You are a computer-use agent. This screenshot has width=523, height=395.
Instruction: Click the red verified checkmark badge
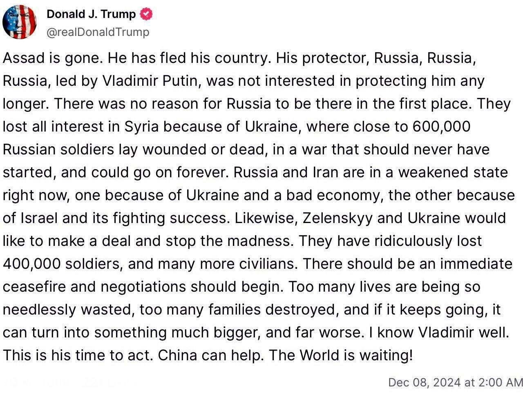pos(146,14)
